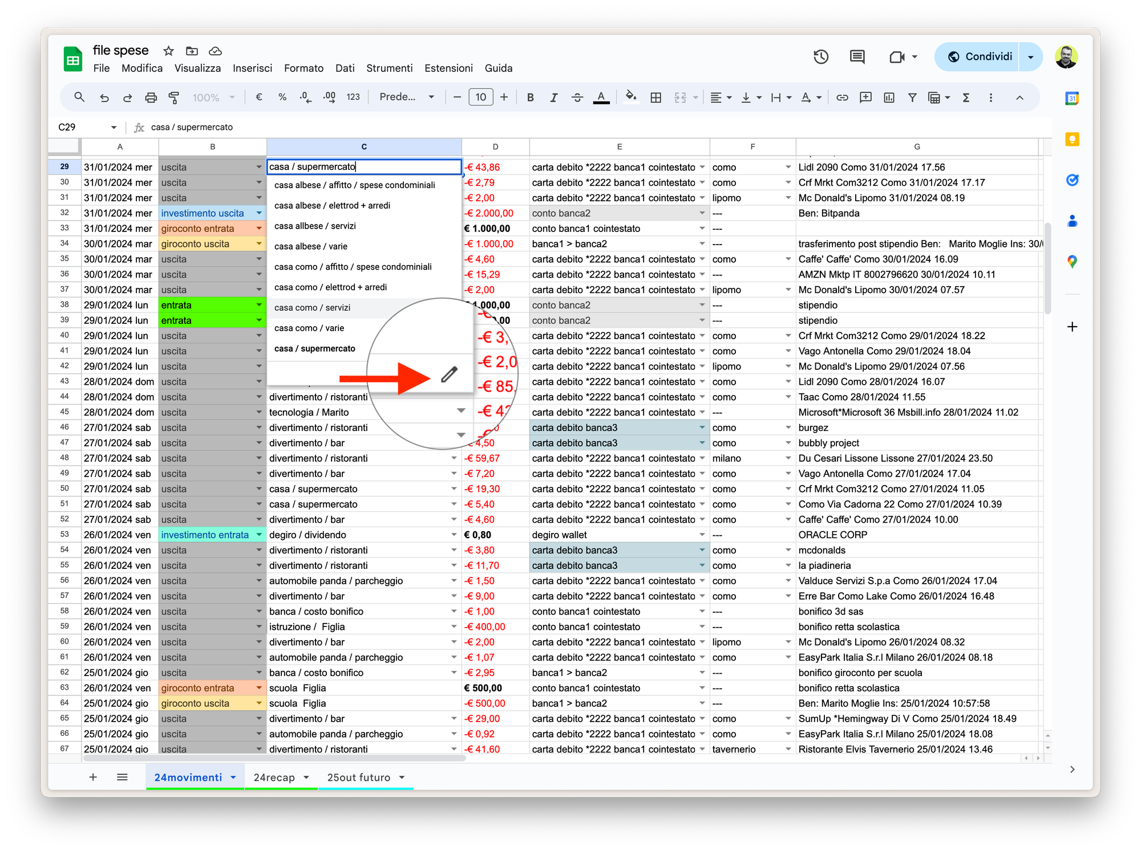Image resolution: width=1141 pixels, height=851 pixels.
Task: Click the C29 name box
Action: (87, 127)
